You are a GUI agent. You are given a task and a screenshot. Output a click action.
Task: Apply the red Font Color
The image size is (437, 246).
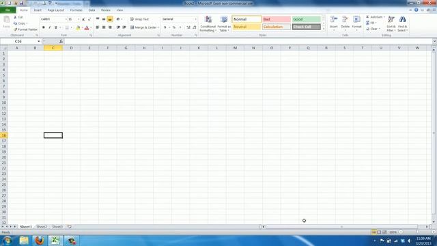(87, 27)
